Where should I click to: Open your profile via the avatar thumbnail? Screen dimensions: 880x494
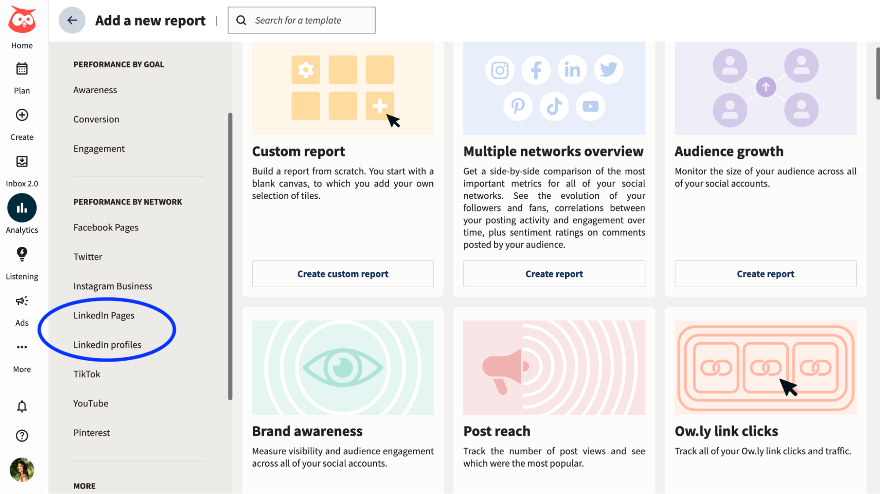tap(21, 470)
